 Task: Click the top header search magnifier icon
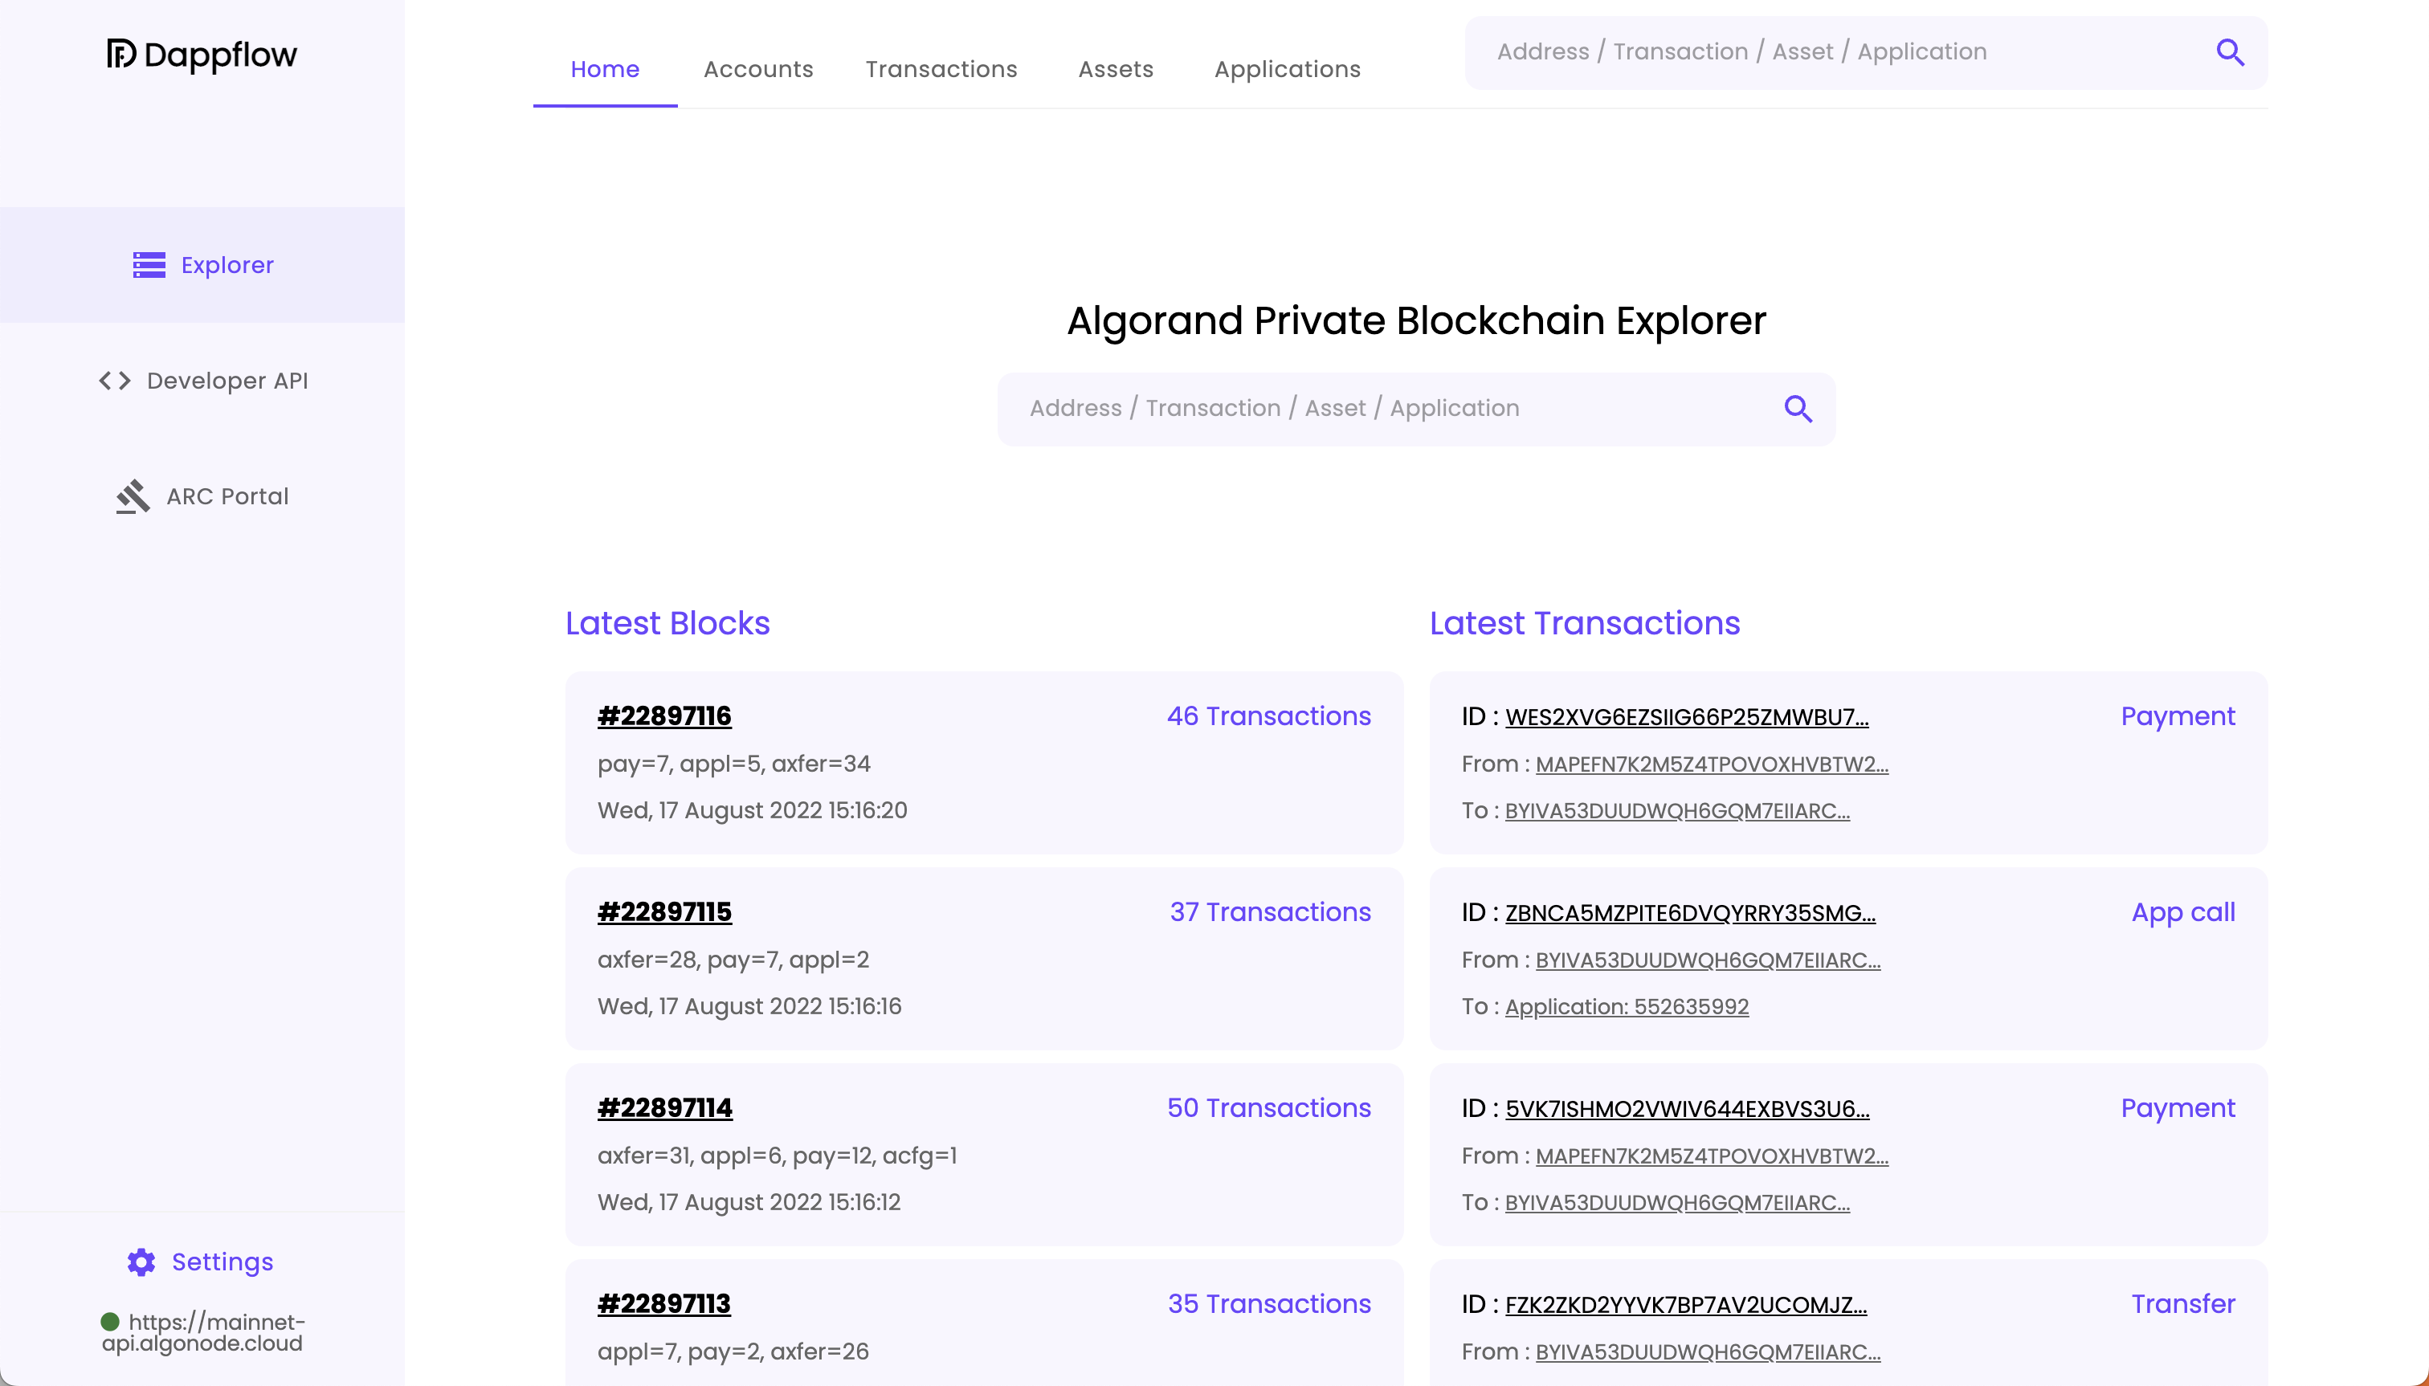2230,52
